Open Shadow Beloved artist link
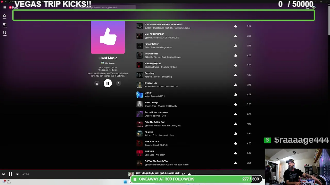Screen dimensions: 330x185 click(x=152, y=116)
